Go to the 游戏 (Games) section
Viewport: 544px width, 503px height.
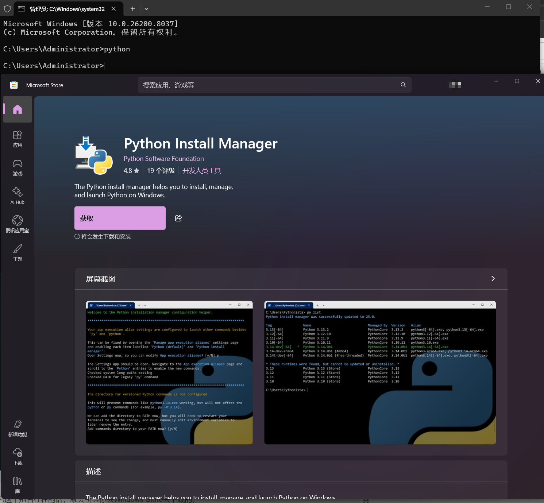pyautogui.click(x=18, y=168)
